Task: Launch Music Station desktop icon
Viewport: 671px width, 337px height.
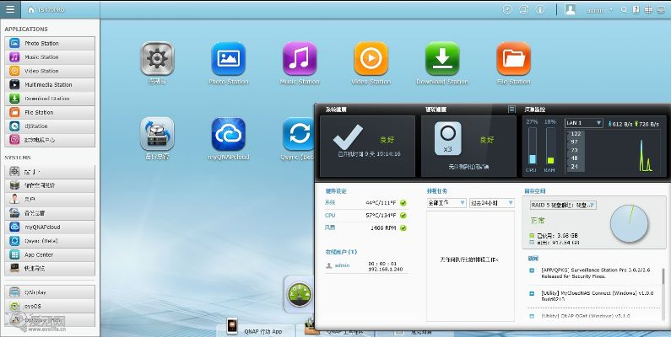Action: coord(300,63)
